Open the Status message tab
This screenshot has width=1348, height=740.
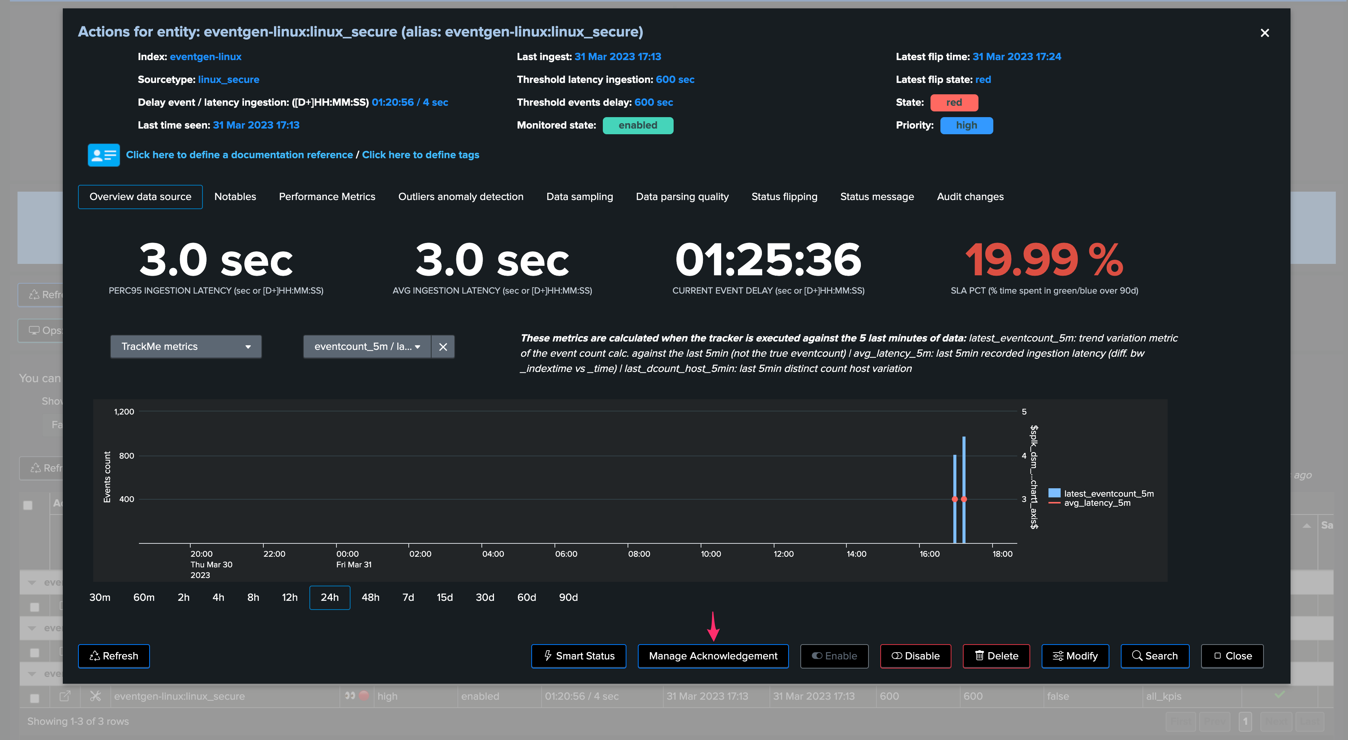pos(876,197)
